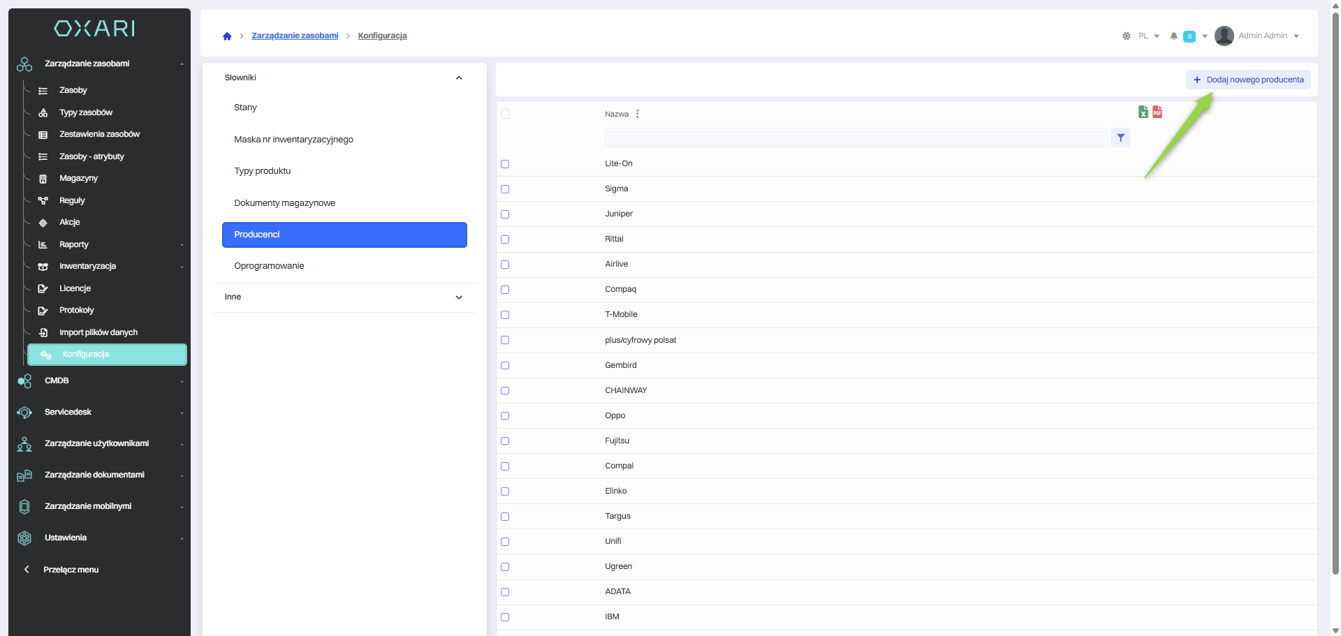The height and width of the screenshot is (636, 1341).
Task: Export table to Excel file icon
Action: pyautogui.click(x=1143, y=112)
